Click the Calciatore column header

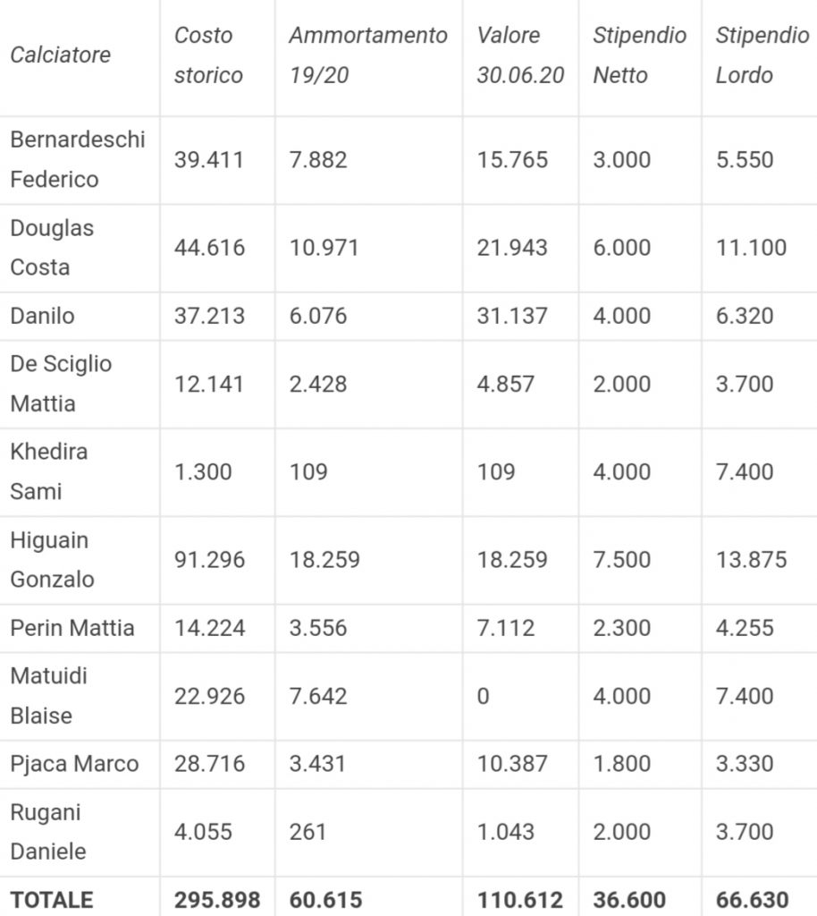tap(61, 55)
